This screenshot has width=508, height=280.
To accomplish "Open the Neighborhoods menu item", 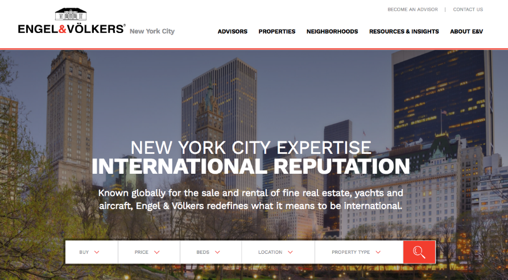I will [332, 31].
